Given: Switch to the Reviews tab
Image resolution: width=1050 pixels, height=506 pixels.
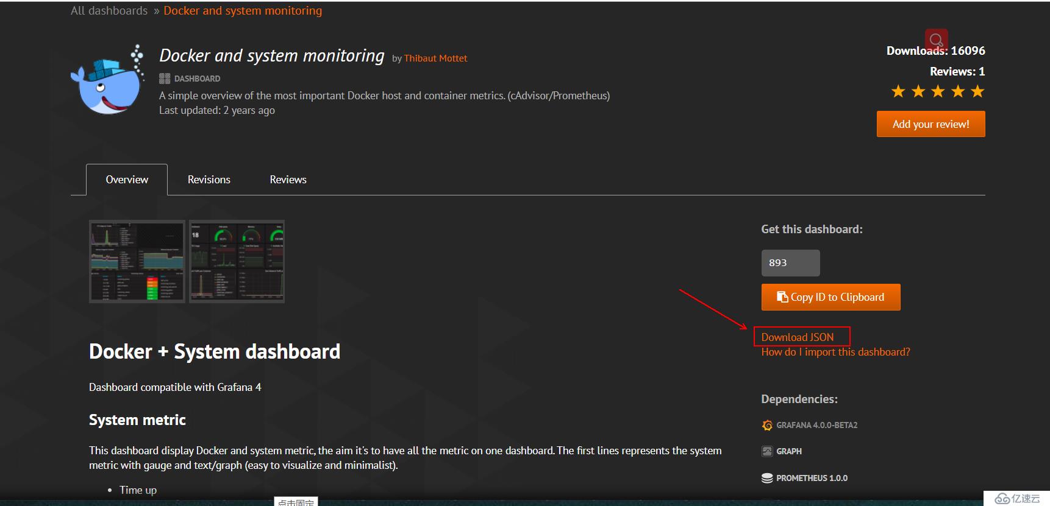Looking at the screenshot, I should tap(288, 180).
